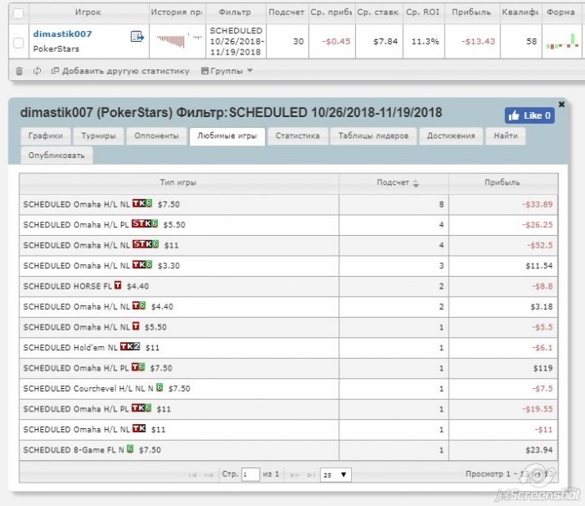Click the page number input field
This screenshot has height=506, width=585.
[250, 474]
